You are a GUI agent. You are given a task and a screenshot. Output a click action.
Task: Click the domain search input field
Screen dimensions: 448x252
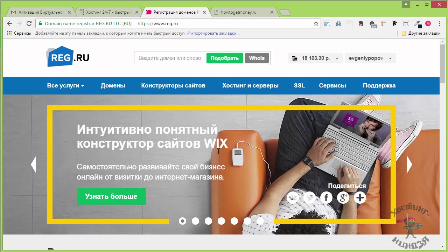pos(170,58)
